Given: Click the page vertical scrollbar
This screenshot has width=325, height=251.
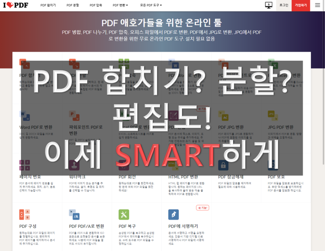Looking at the screenshot, I should pos(323,83).
